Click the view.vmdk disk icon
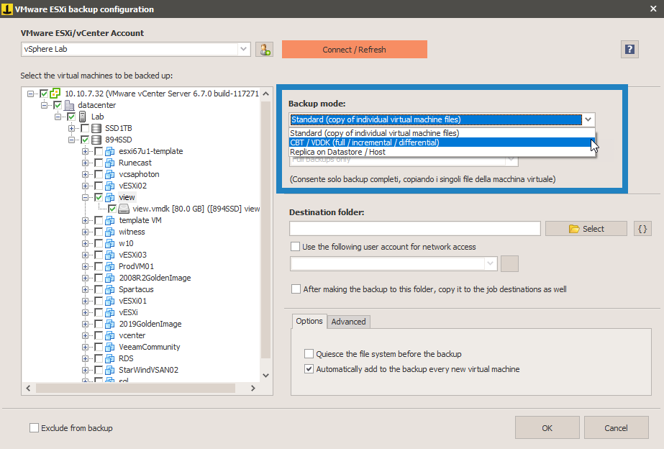 tap(124, 209)
